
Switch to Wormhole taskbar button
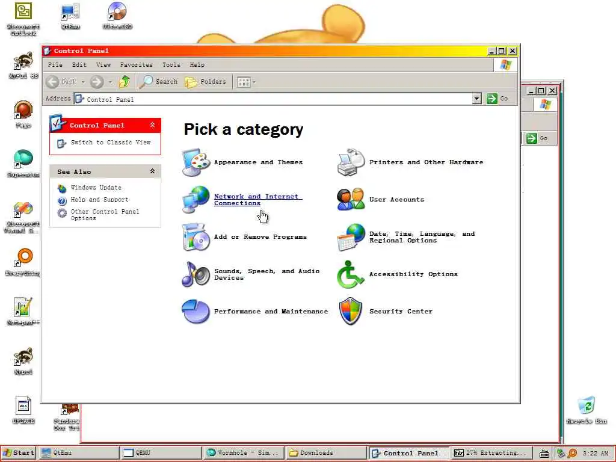(x=243, y=452)
